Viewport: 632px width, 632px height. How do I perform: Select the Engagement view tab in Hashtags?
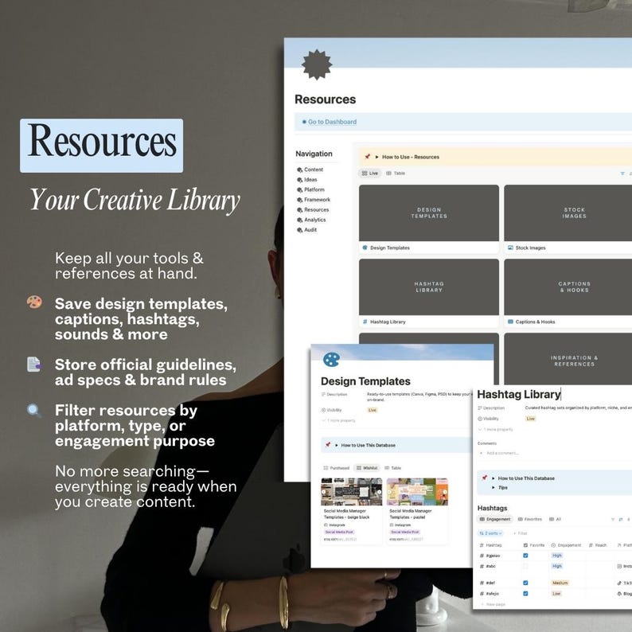(x=495, y=519)
